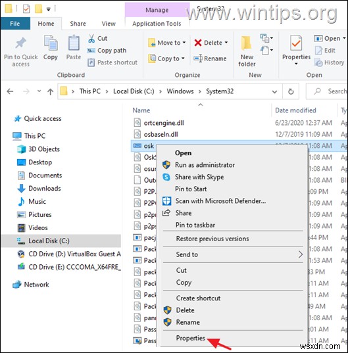
Task: Select CD Drive (E:) CCCOMA_X64FRE
Action: point(69,267)
